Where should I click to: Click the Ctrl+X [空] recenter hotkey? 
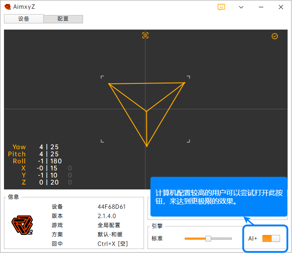113,244
